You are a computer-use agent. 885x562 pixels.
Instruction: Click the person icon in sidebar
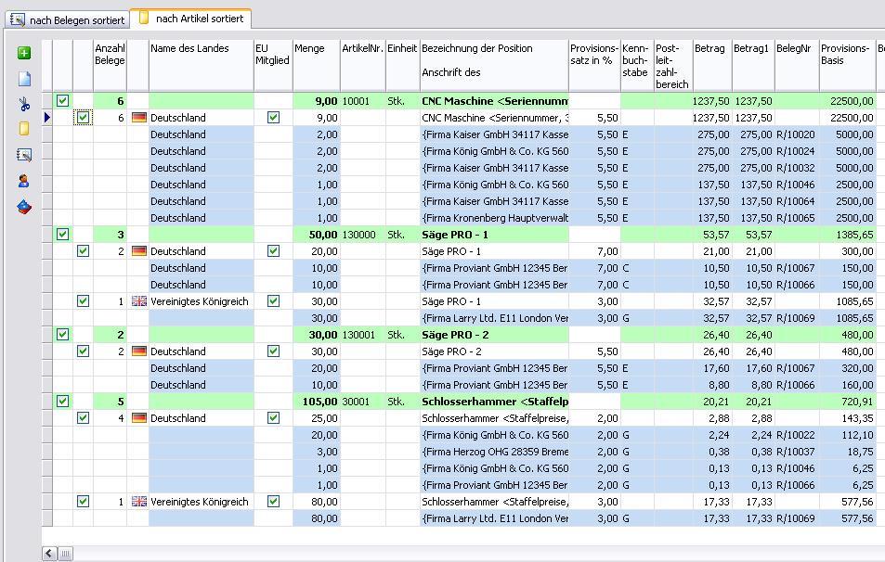pyautogui.click(x=24, y=182)
